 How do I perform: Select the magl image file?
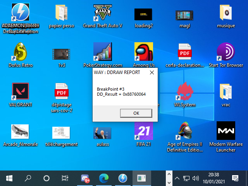click(184, 15)
